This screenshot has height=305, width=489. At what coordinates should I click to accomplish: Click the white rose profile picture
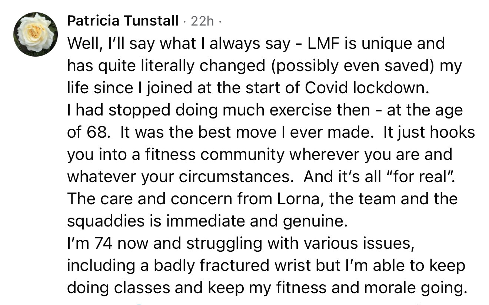(x=36, y=34)
